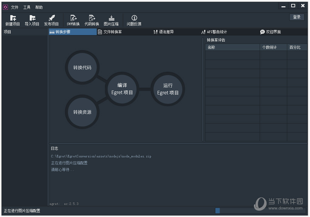Click the 名称 column header
Screen dimensions: 310x217
point(232,47)
